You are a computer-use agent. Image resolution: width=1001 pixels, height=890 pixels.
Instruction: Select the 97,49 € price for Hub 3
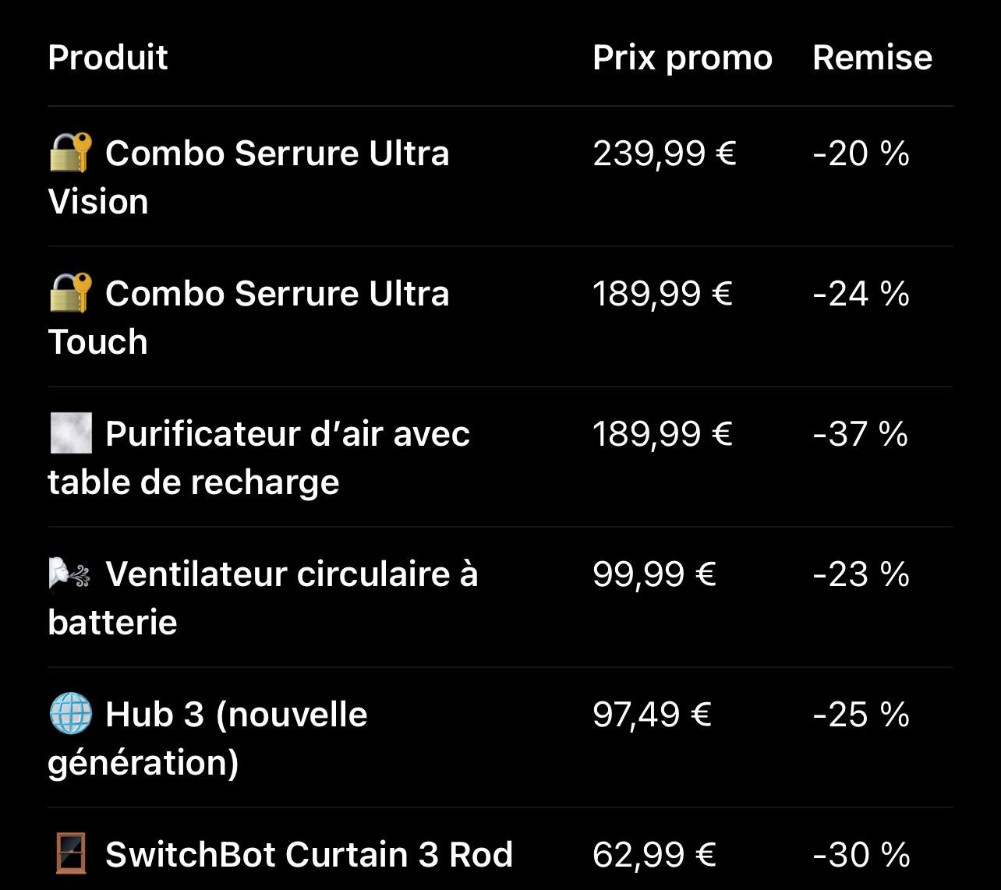pos(652,715)
